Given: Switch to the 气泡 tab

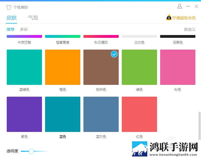Looking at the screenshot, I should click(33, 18).
